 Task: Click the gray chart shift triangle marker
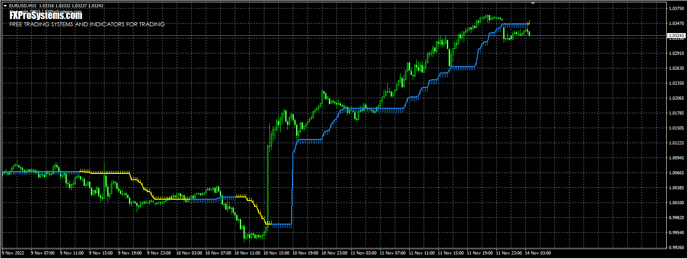(x=533, y=3)
